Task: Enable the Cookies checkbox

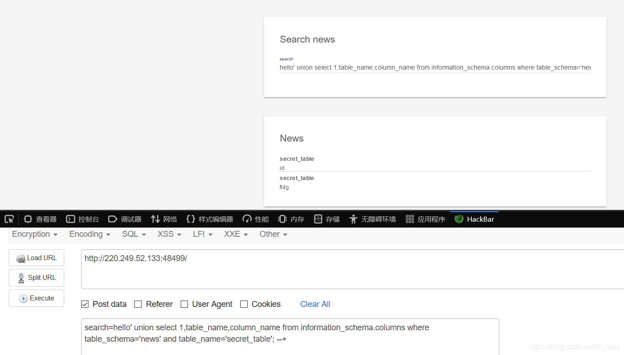Action: pyautogui.click(x=244, y=304)
